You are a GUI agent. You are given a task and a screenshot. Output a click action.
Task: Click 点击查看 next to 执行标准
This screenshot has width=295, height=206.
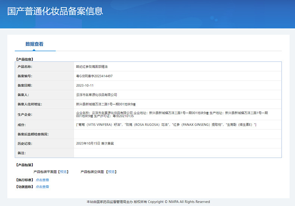pos(42,180)
